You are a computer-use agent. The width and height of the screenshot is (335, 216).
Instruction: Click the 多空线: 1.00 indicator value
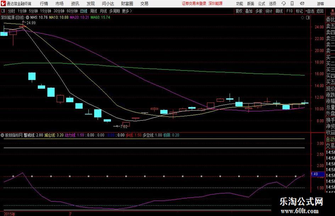coord(152,135)
